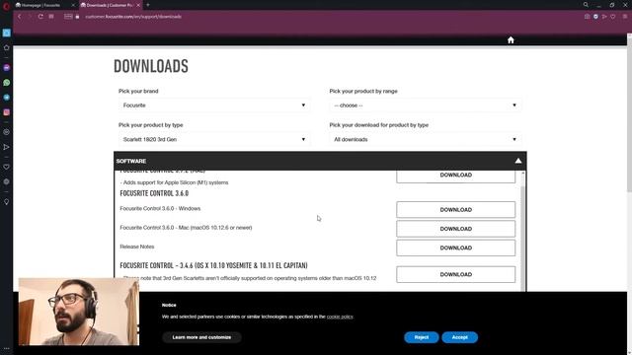Search tabs with magnifier icon
This screenshot has width=632, height=355.
click(586, 5)
